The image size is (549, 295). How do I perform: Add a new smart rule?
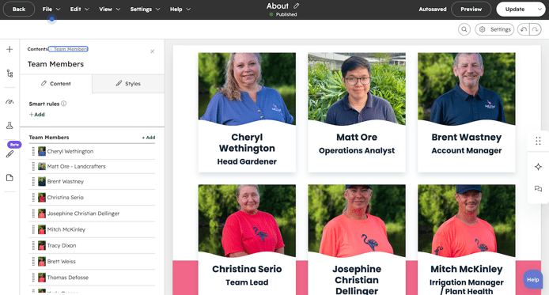36,115
